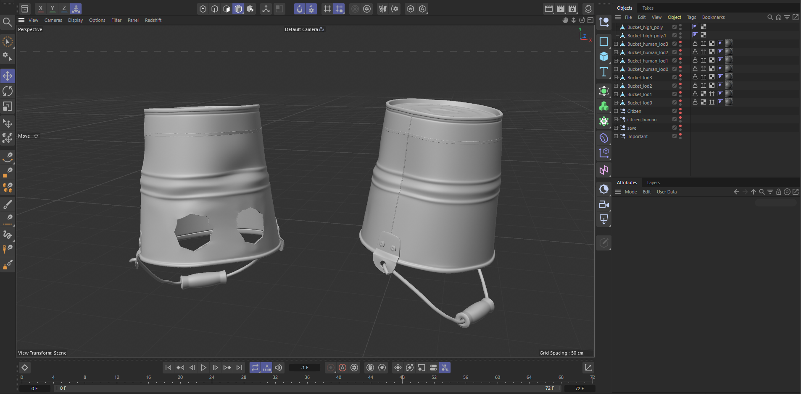Expand the important null group
This screenshot has width=801, height=394.
pyautogui.click(x=616, y=136)
